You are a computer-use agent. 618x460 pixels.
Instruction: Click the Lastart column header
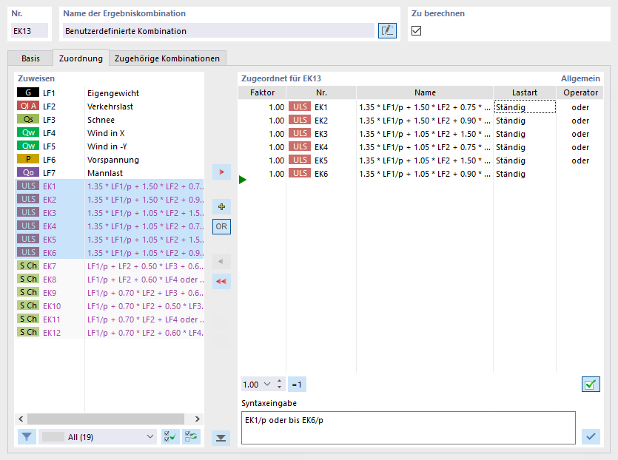tap(525, 92)
